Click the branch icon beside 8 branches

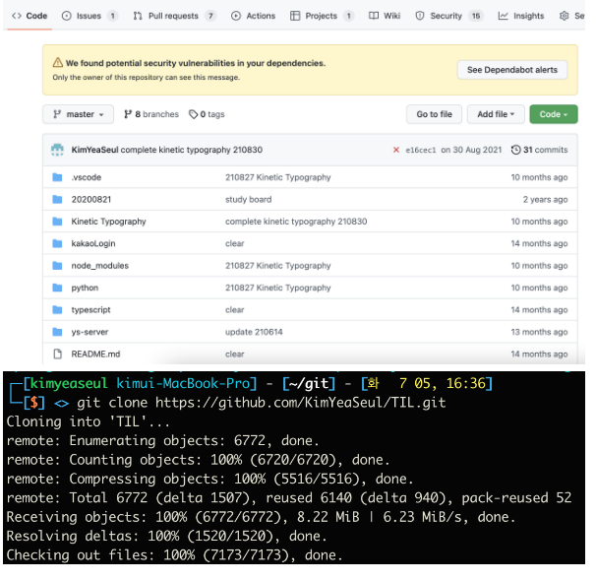pos(128,114)
